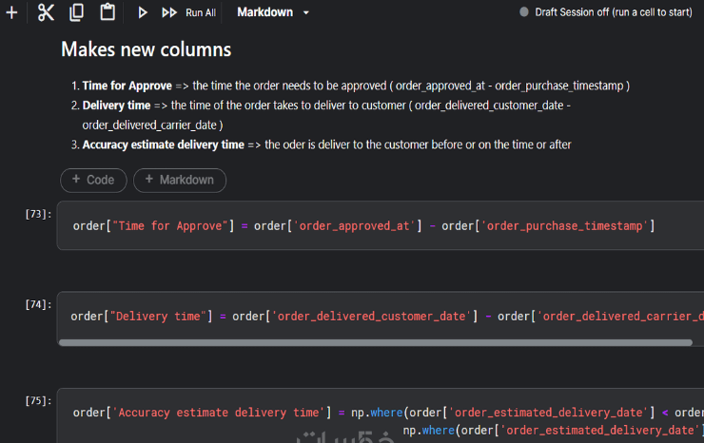This screenshot has height=443, width=704.
Task: Select the Makes new columns heading
Action: 146,49
